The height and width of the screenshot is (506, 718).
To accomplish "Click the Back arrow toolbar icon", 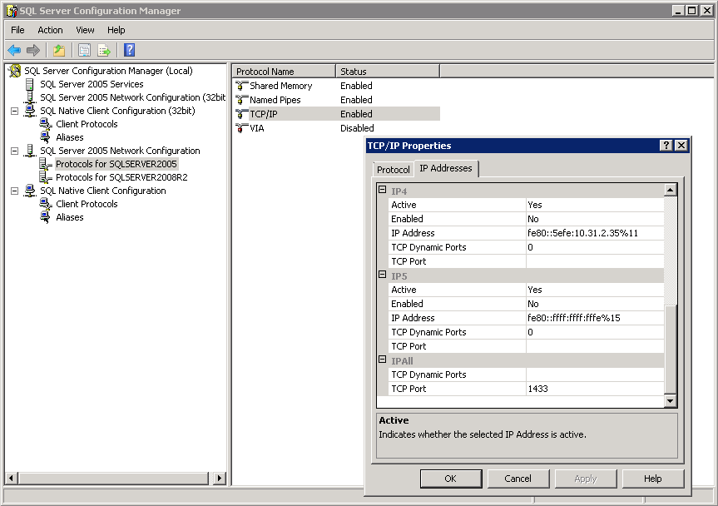I will point(14,50).
